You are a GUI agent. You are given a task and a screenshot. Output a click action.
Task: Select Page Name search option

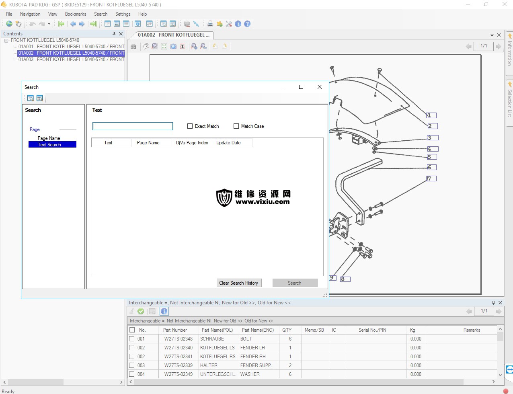coord(49,138)
